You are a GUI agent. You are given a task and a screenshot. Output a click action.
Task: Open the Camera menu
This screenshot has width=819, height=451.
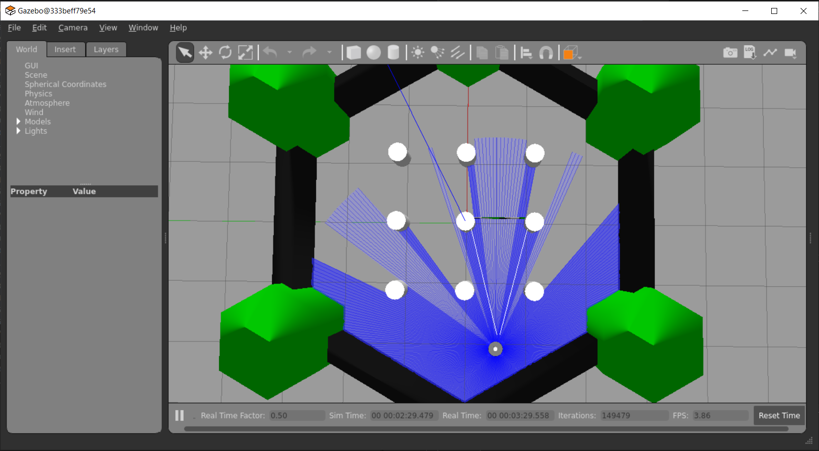pyautogui.click(x=73, y=28)
